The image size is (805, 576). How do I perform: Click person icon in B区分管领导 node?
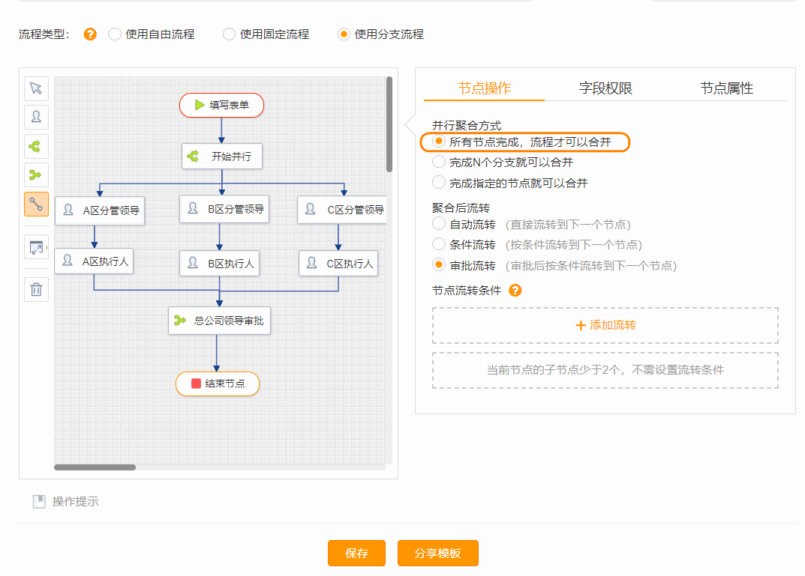[x=193, y=208]
